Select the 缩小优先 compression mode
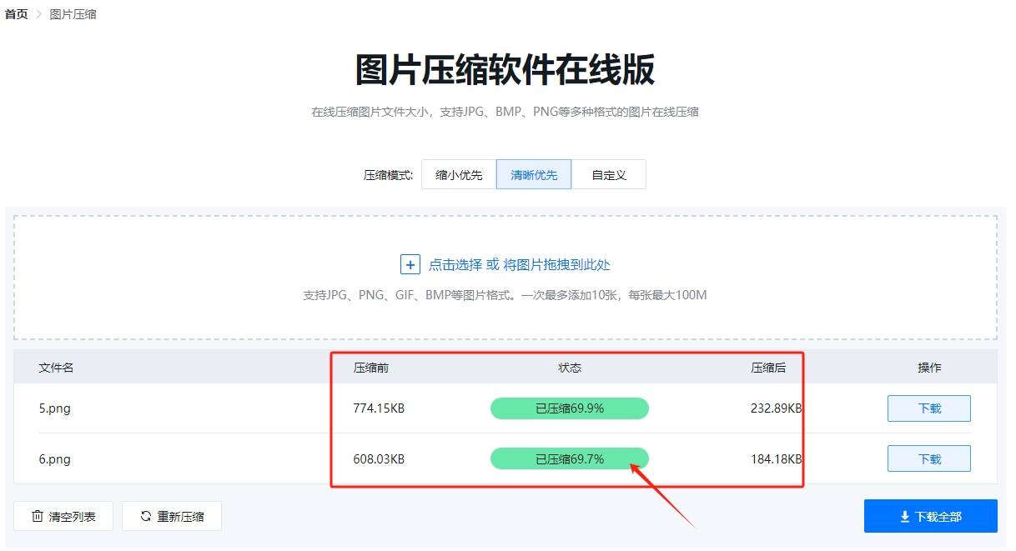This screenshot has width=1016, height=551. 458,174
